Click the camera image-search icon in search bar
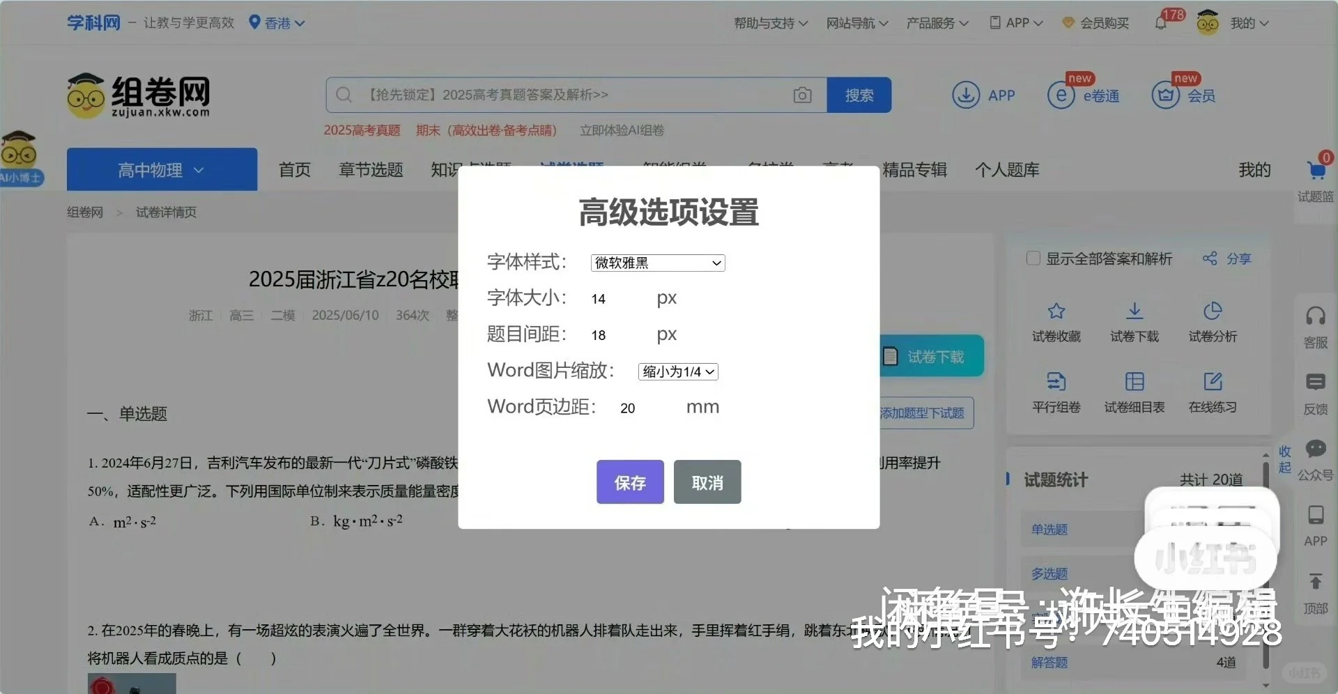1338x694 pixels. click(803, 95)
